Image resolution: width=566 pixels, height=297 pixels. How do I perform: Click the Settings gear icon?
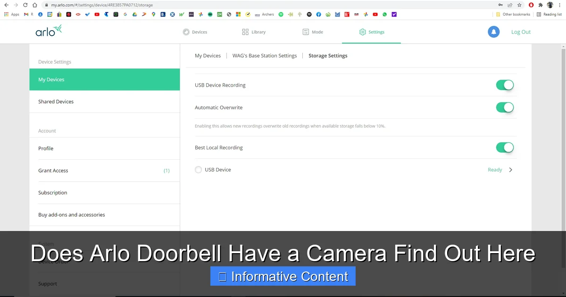tap(363, 32)
